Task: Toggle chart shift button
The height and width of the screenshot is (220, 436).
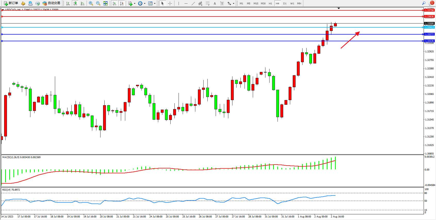Action: tap(122, 3)
